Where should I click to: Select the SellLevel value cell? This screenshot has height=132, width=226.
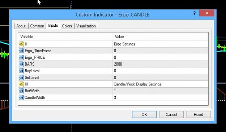(x=161, y=78)
